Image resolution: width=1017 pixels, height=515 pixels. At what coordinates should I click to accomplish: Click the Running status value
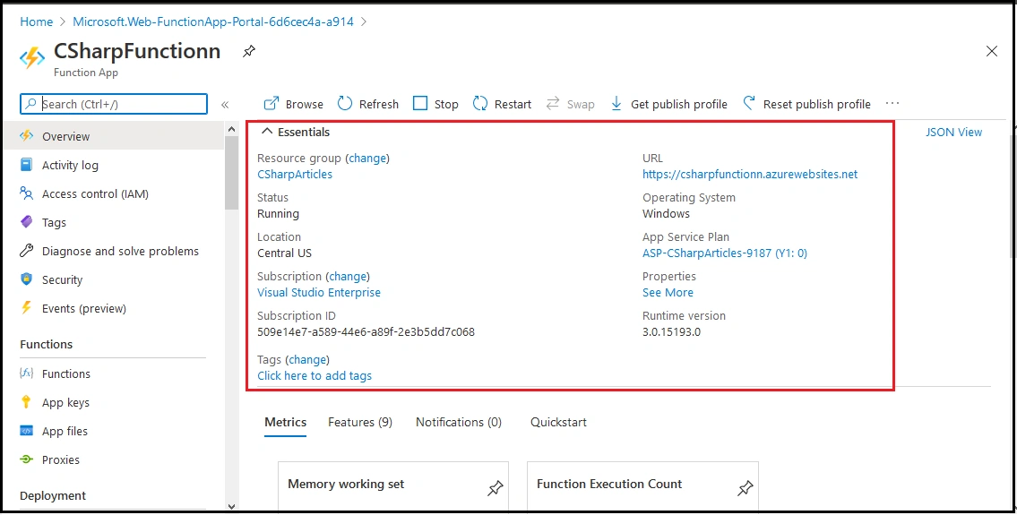(x=279, y=213)
